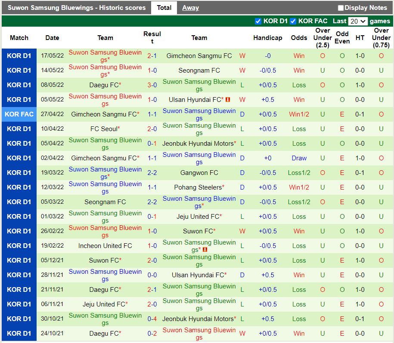
Task: Click the red card icon in the Incheon United row
Action: click(x=205, y=249)
